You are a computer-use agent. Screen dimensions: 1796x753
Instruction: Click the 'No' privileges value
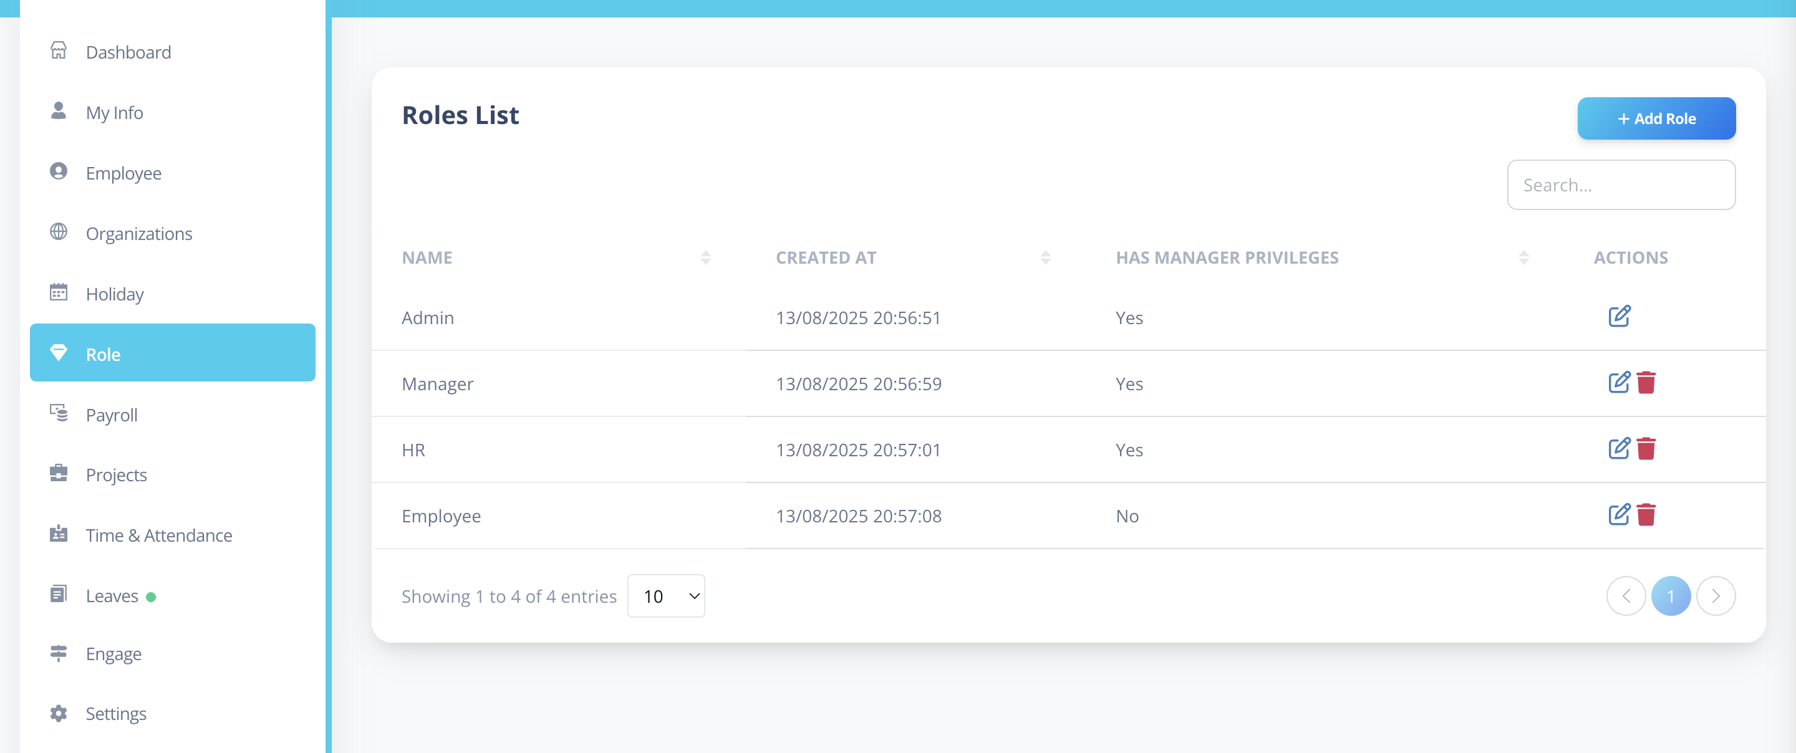pos(1127,516)
